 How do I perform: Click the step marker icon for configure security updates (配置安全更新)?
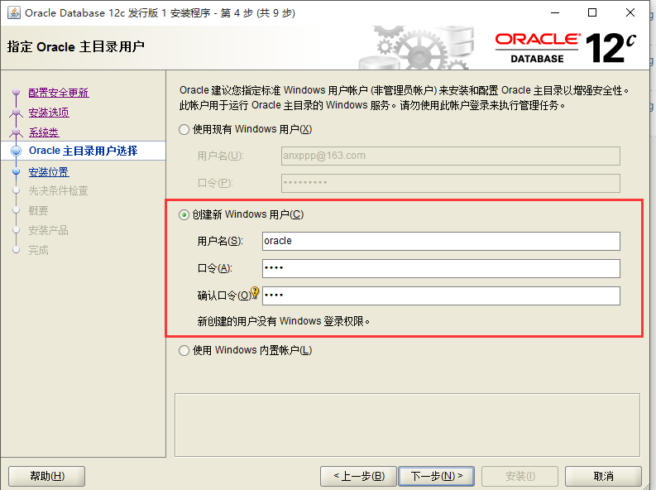coord(16,92)
